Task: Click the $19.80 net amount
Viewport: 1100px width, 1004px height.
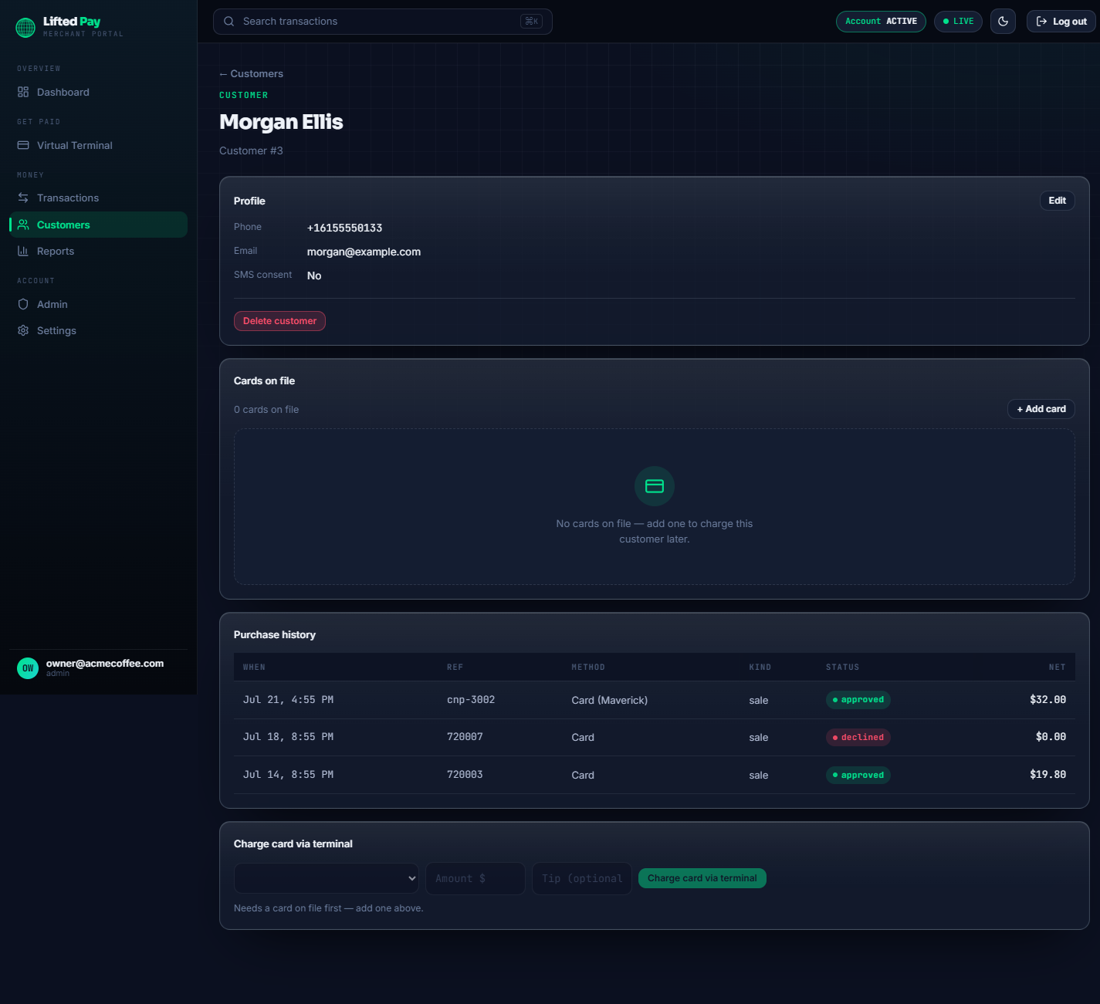Action: (x=1048, y=775)
